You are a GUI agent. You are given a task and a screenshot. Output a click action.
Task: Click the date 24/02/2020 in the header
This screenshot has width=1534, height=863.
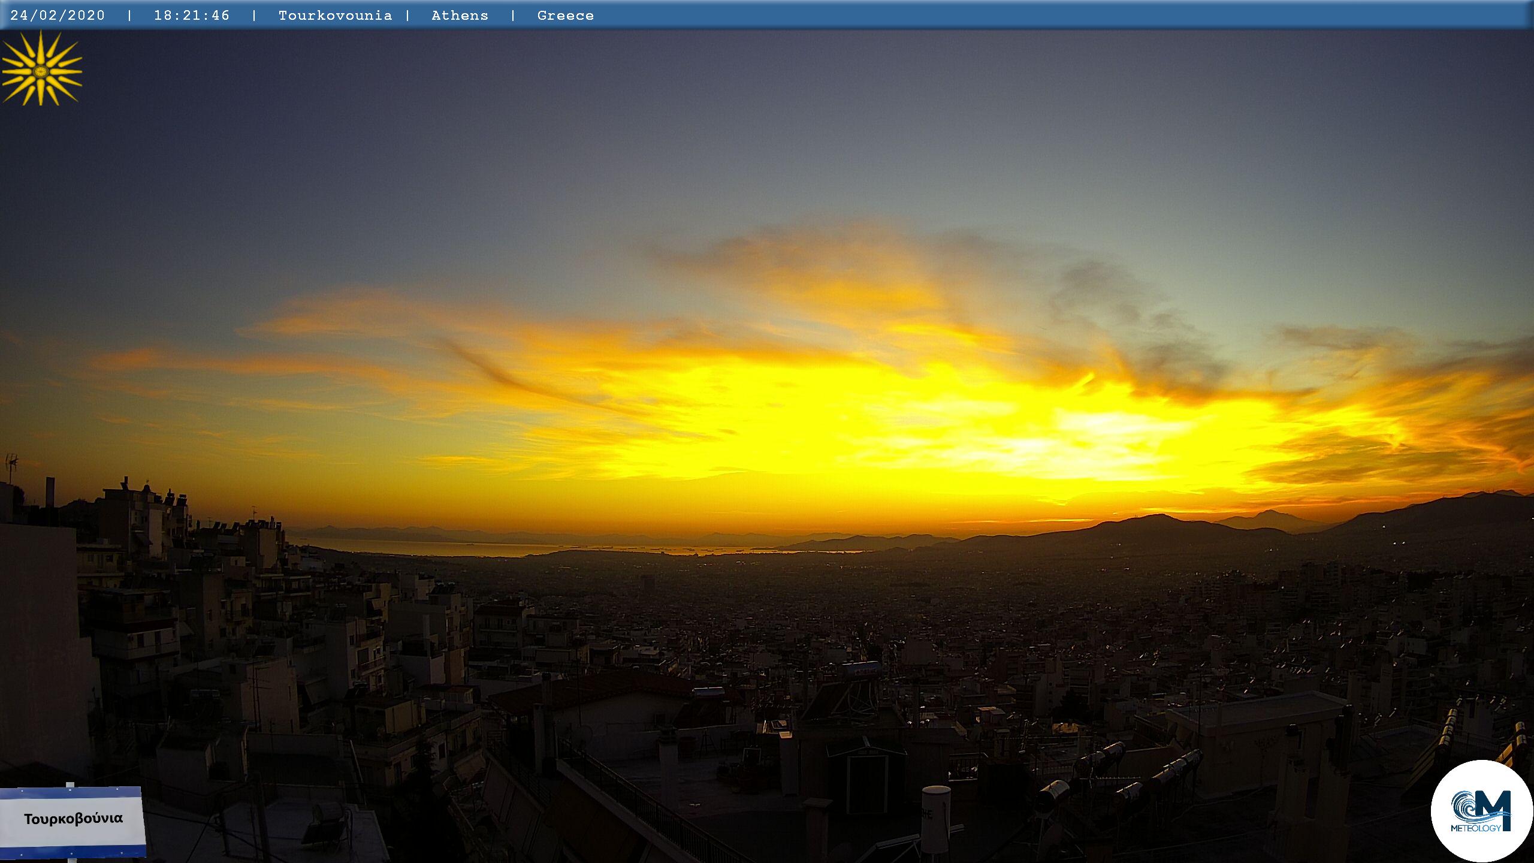coord(58,16)
